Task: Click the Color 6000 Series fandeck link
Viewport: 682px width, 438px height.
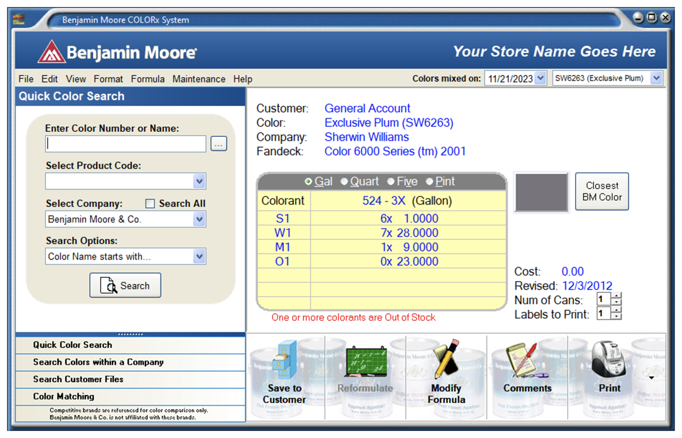Action: (x=395, y=152)
